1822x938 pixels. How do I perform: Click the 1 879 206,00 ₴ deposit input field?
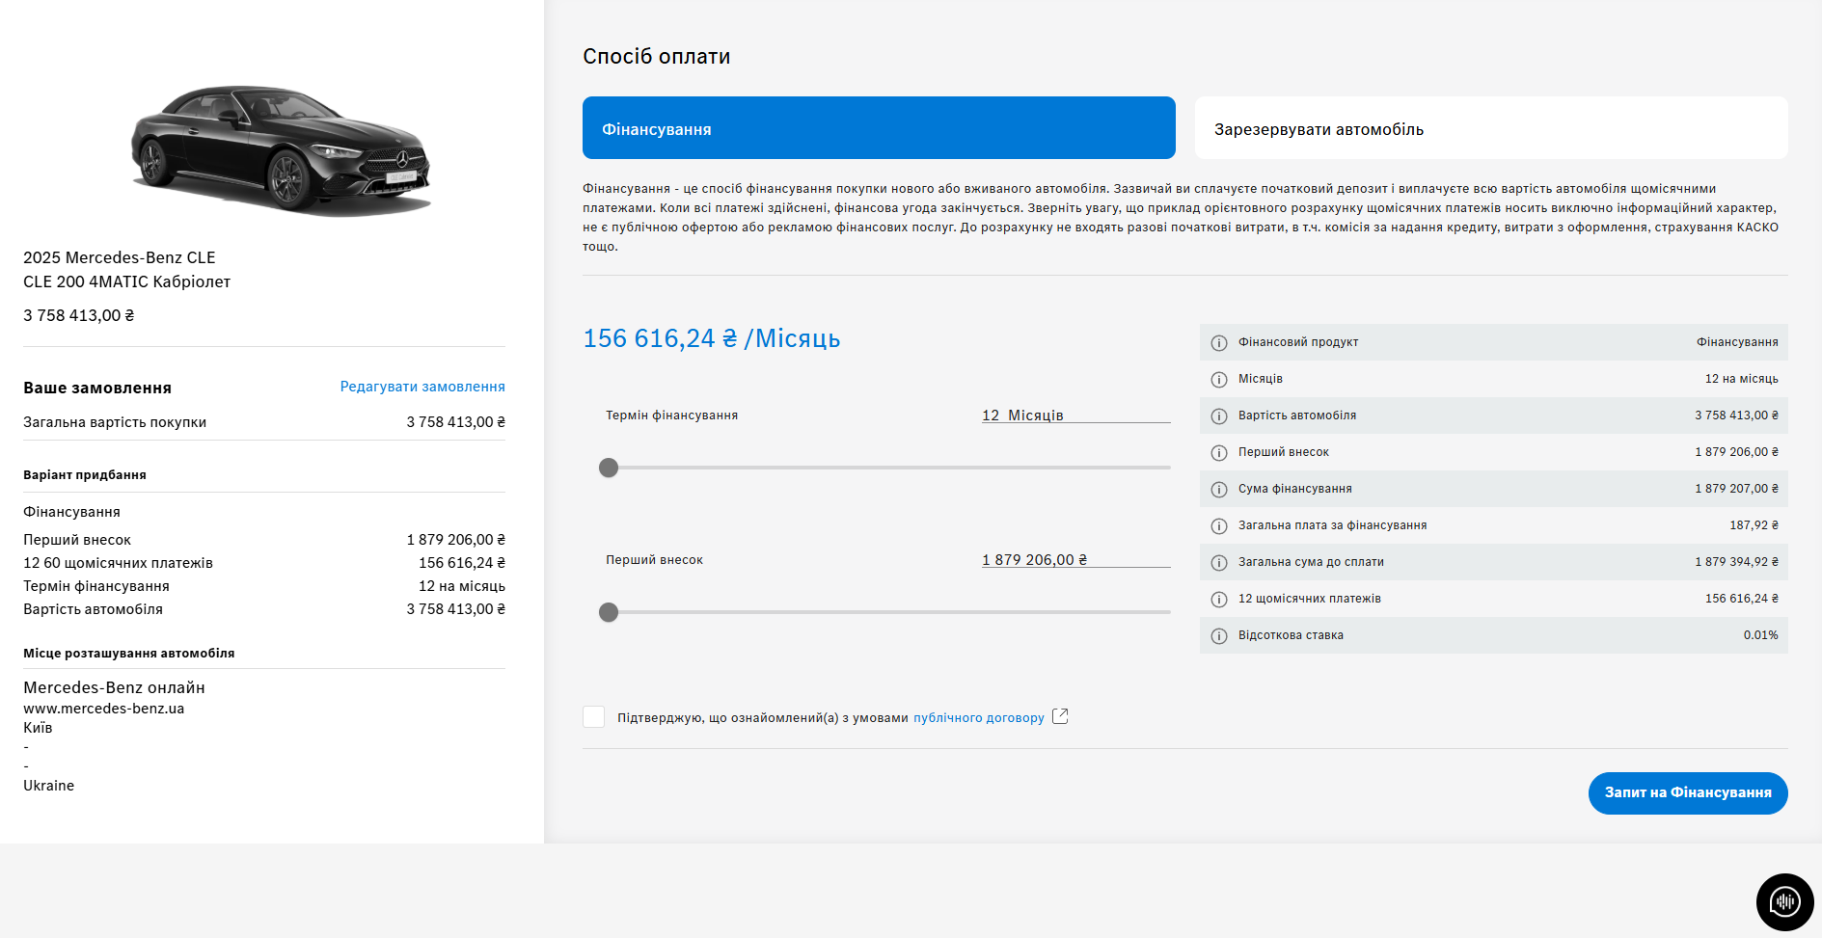coord(1076,560)
